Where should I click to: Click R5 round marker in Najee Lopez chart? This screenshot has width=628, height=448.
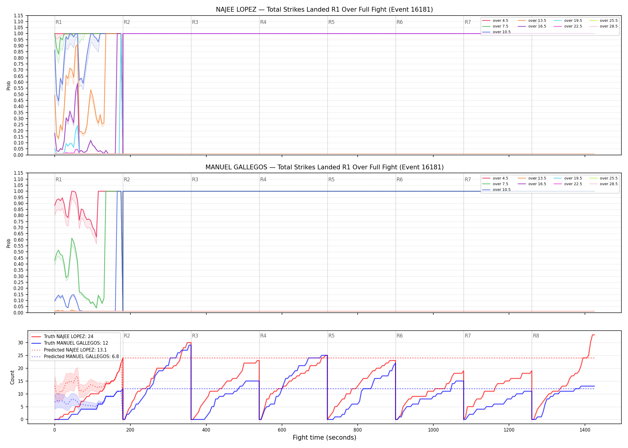tap(331, 22)
